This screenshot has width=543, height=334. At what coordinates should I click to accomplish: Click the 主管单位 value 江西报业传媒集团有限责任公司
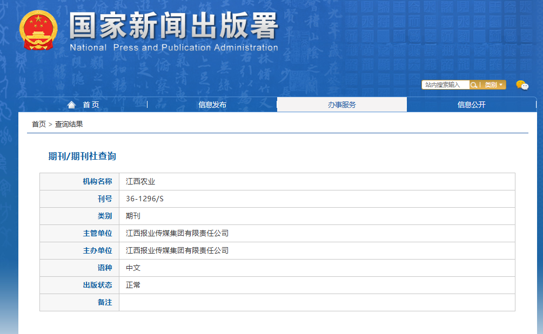(177, 233)
